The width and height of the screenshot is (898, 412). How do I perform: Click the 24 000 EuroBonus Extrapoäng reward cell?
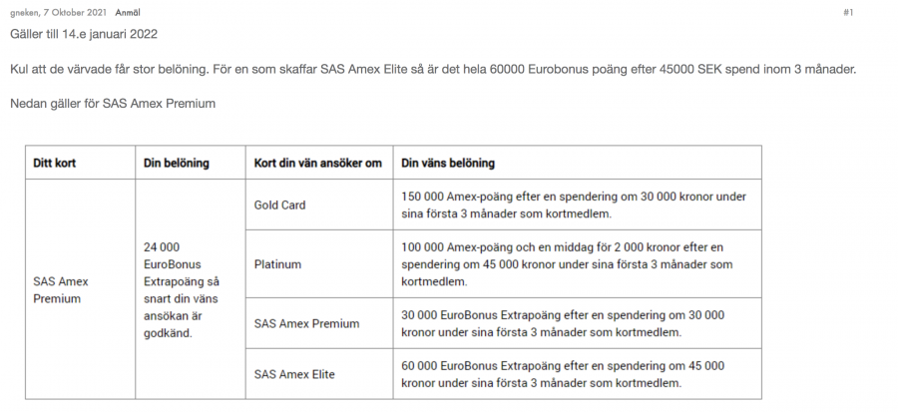178,289
